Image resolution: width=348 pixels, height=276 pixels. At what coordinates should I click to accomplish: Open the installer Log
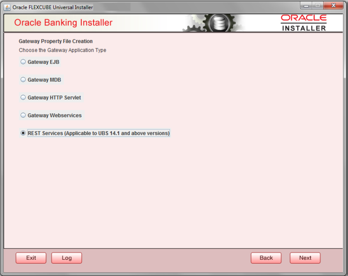[66, 257]
